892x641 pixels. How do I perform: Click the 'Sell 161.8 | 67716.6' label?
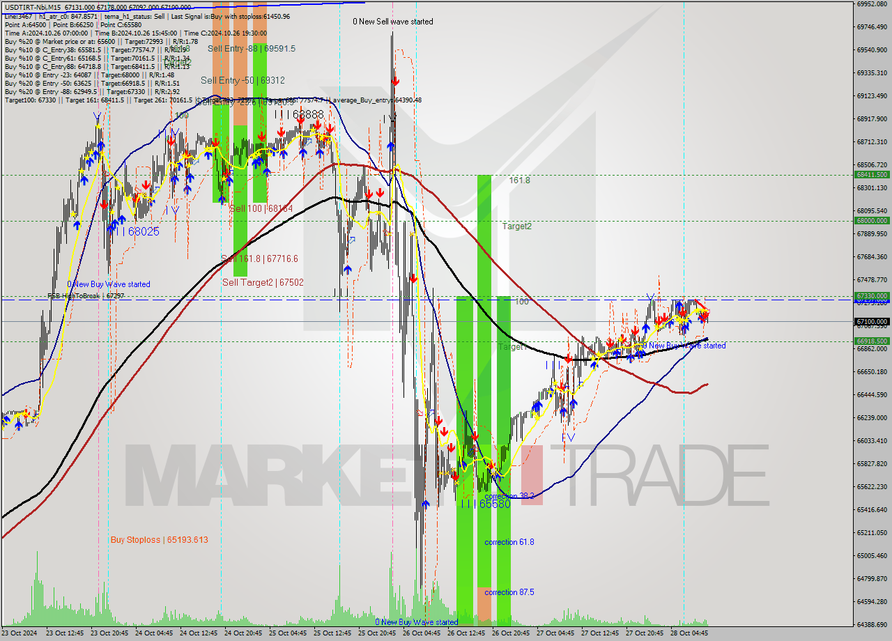pyautogui.click(x=259, y=258)
